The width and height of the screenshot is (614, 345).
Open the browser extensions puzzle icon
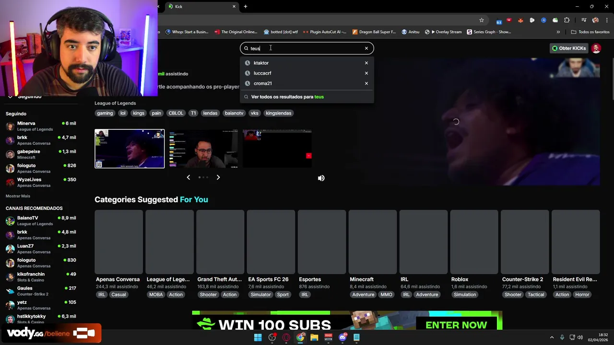567,20
